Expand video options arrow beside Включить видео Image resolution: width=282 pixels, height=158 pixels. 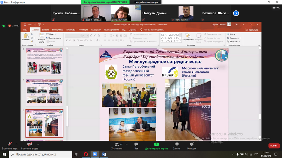38,144
